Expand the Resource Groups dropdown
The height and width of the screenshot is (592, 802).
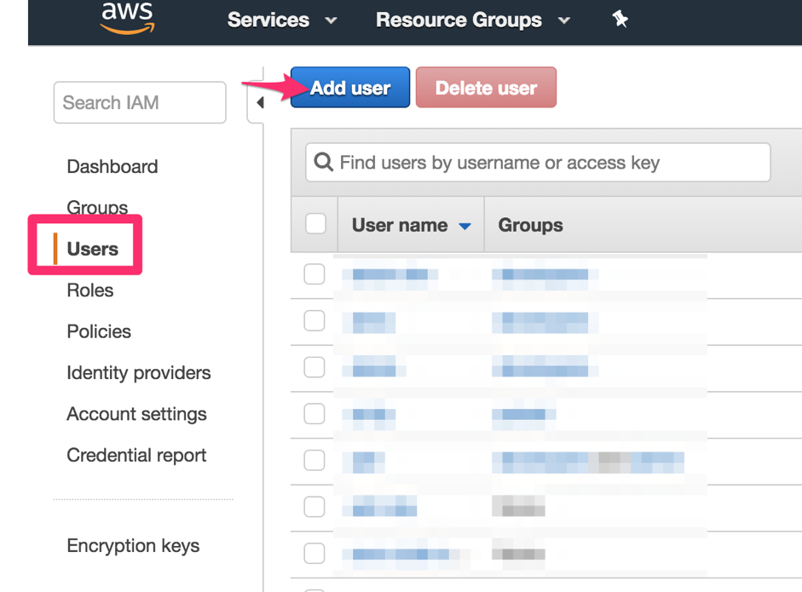point(472,20)
